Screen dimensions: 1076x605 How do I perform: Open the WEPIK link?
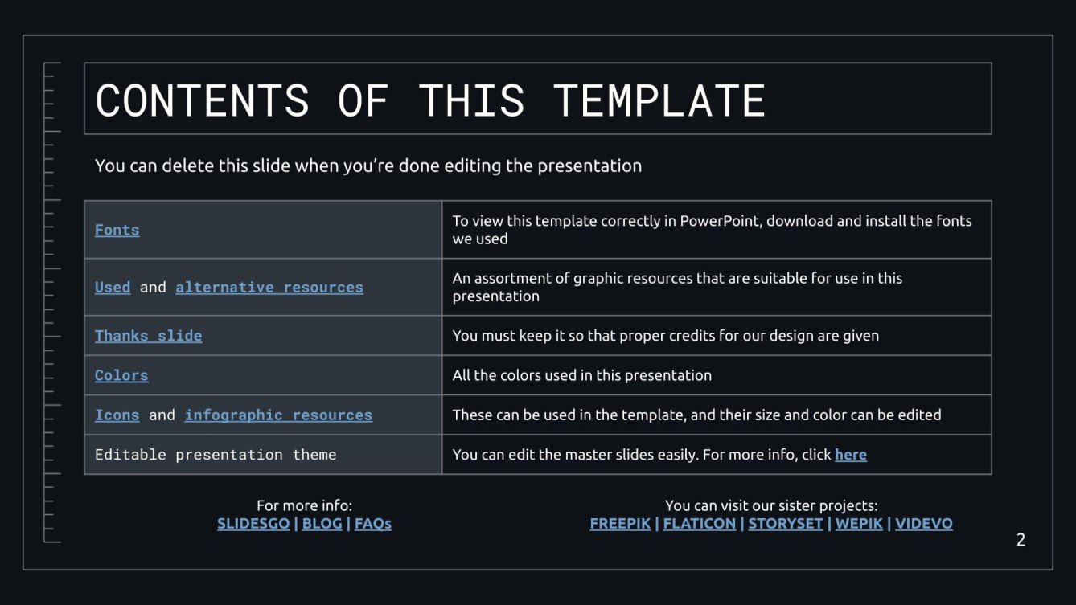click(859, 524)
